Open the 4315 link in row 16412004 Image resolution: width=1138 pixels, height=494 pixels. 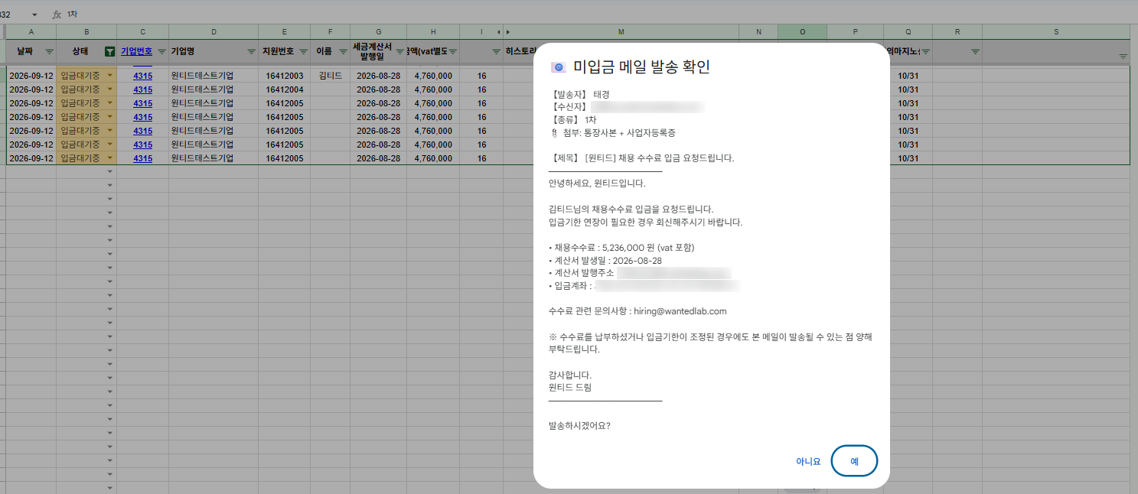tap(143, 89)
